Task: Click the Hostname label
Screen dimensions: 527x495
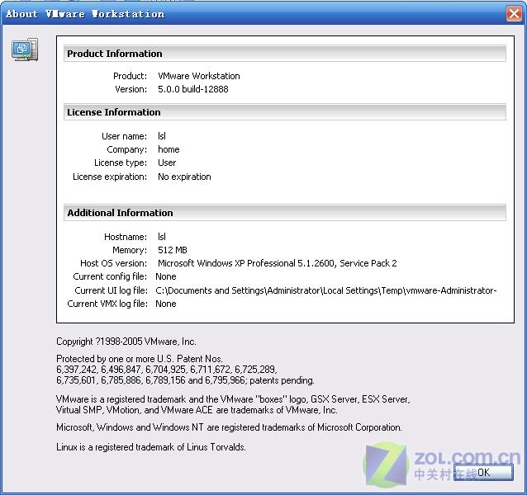Action: point(126,237)
